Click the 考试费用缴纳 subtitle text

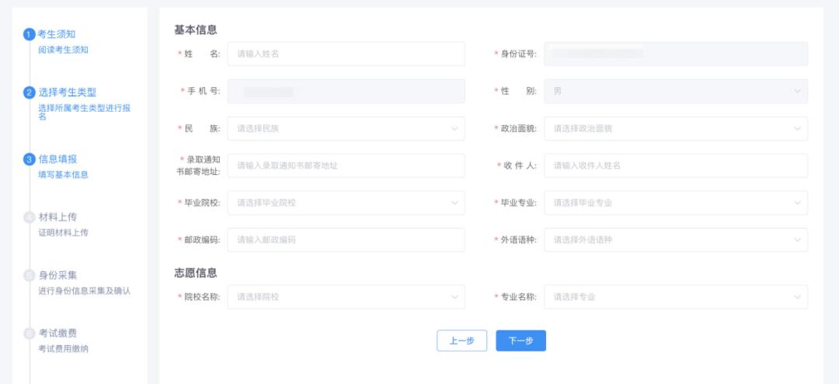click(63, 349)
